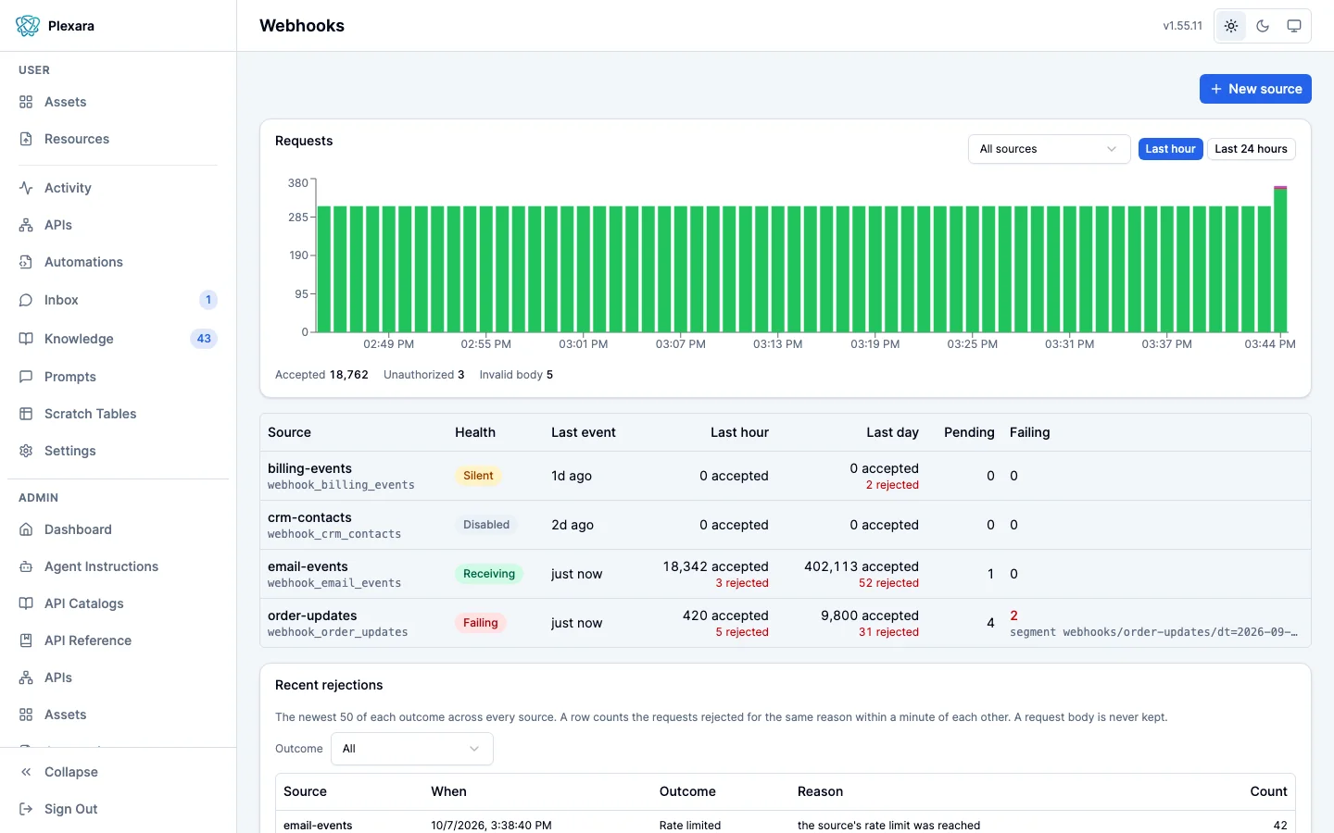
Task: Click the Inbox unread count badge
Action: pyautogui.click(x=208, y=300)
